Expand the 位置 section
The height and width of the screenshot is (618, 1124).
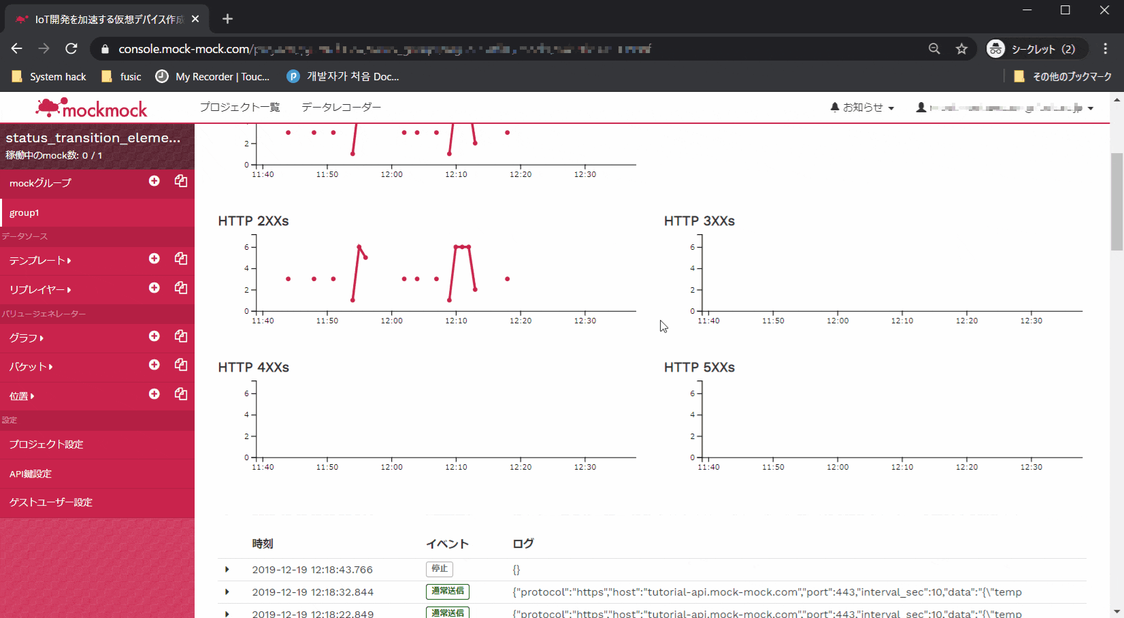(22, 396)
